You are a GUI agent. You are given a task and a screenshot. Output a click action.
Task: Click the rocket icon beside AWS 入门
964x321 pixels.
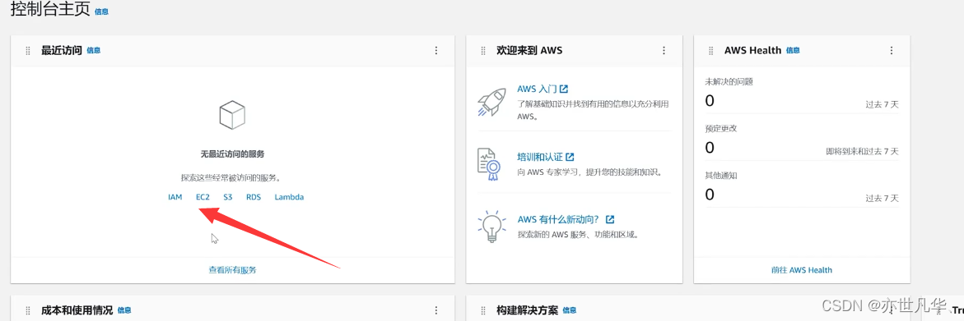(x=491, y=102)
